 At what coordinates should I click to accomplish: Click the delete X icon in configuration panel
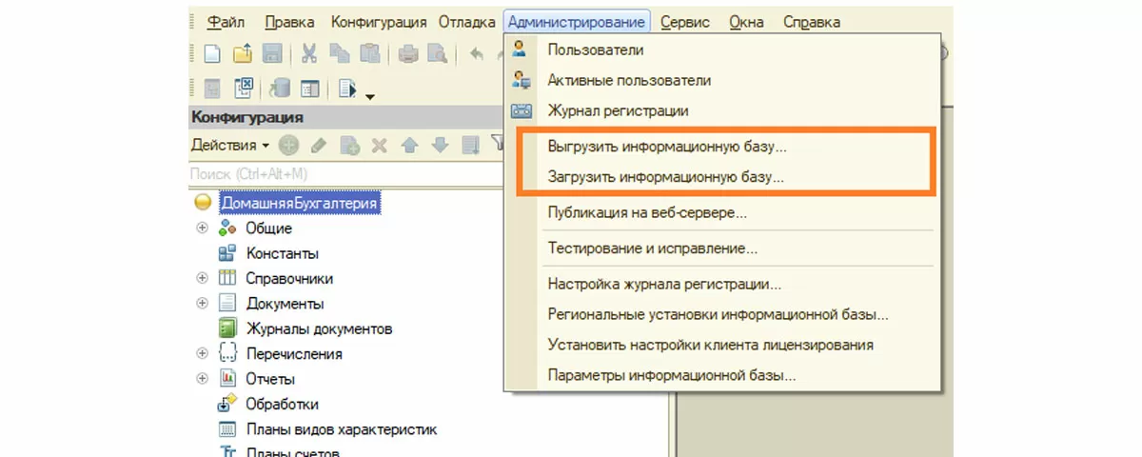(x=379, y=146)
